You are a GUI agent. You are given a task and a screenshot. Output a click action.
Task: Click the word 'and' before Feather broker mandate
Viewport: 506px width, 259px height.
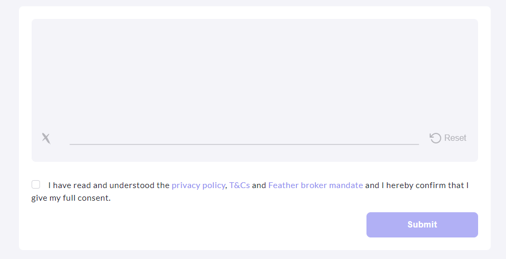pyautogui.click(x=259, y=185)
